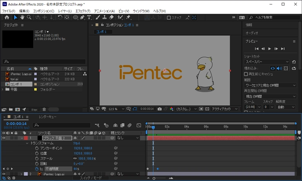302x181 pixels.
Task: Select the Zoom magnifier tool
Action: [x=29, y=18]
